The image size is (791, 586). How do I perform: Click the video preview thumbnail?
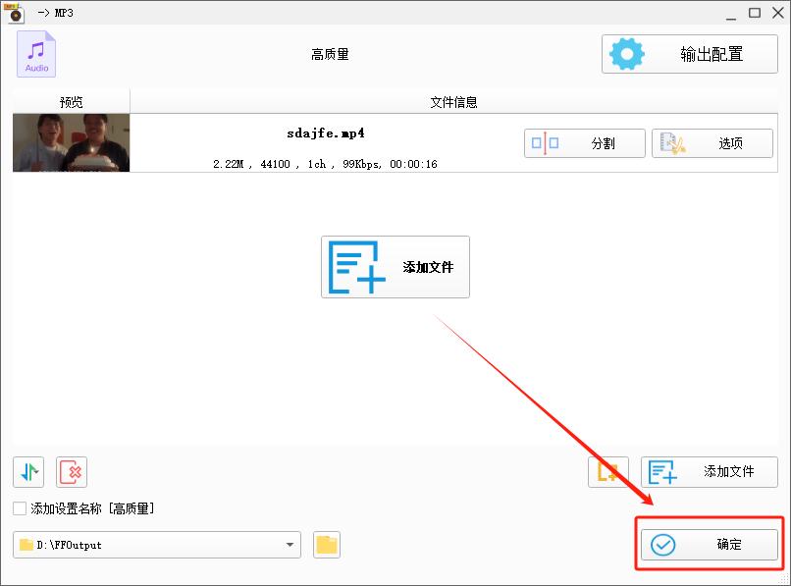(x=70, y=142)
